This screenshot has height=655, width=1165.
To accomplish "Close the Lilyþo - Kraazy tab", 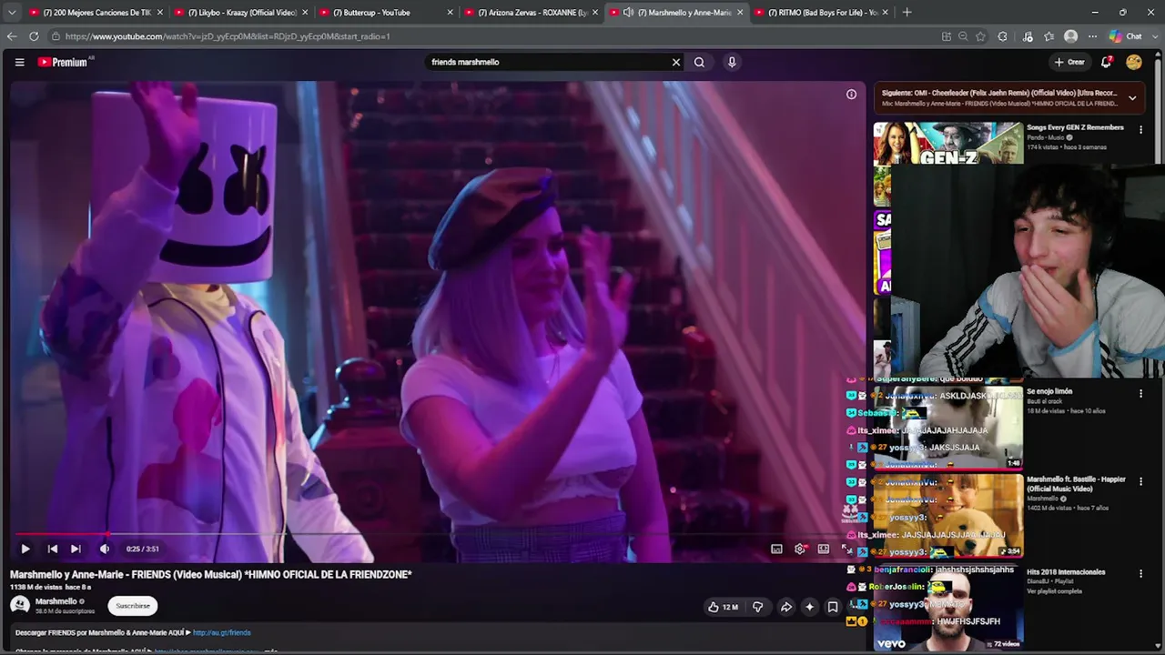I will (304, 13).
